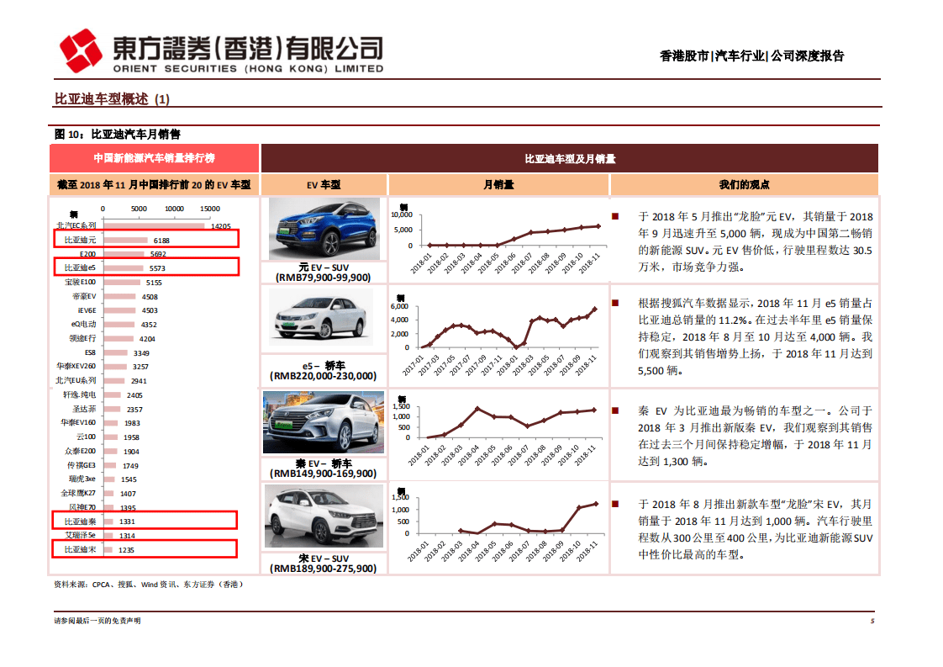Expand the 比亚迪车型及月销量 header banner

coord(571,158)
